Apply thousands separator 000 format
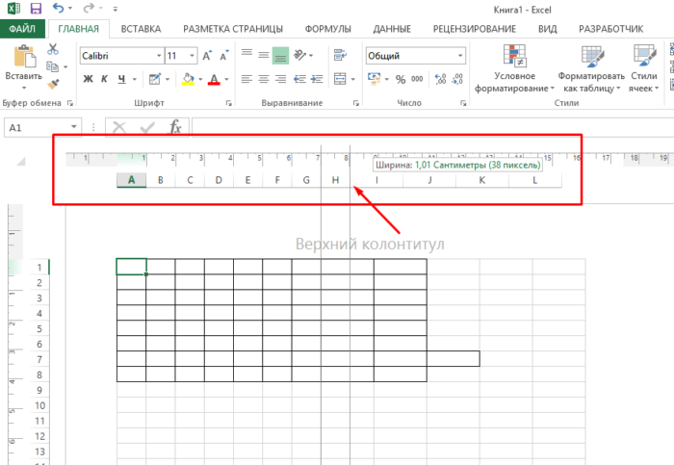Viewport: 674px width, 465px height. pos(417,79)
